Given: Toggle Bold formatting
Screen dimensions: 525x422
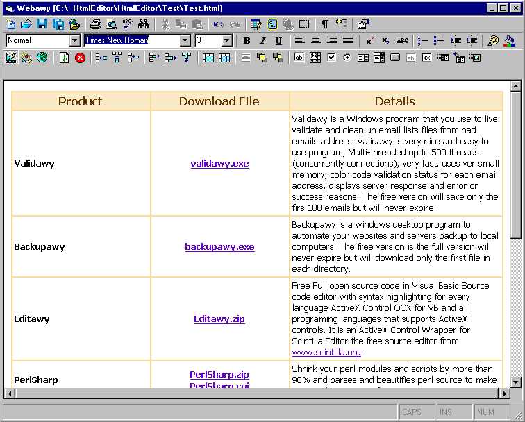Looking at the screenshot, I should (x=247, y=41).
